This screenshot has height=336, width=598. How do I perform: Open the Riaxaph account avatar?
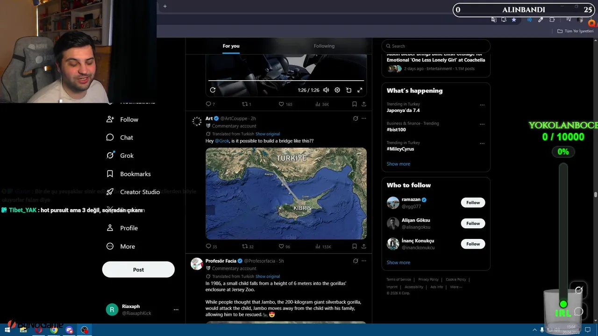point(112,309)
